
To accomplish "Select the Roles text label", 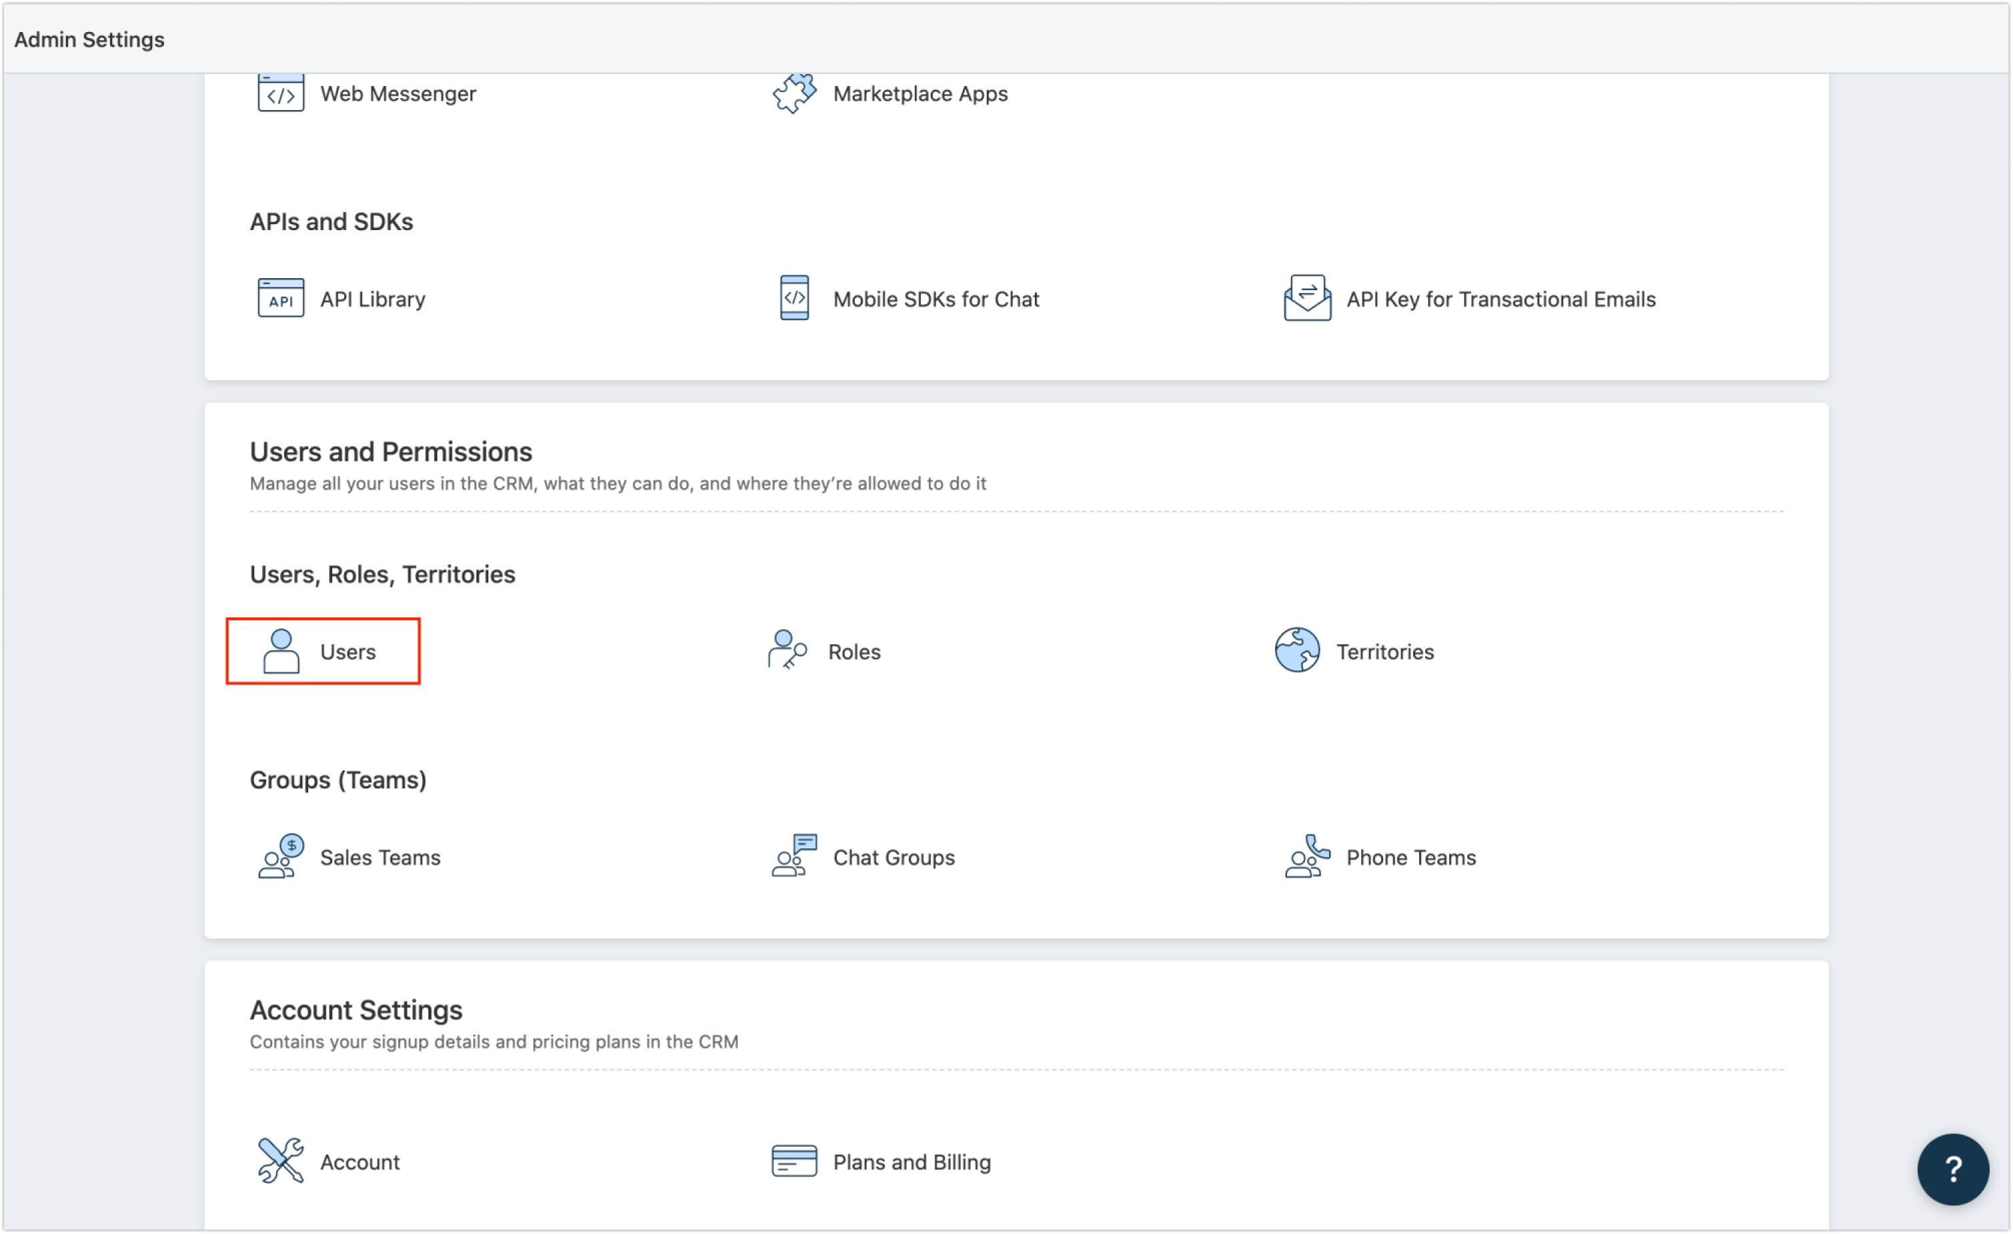I will click(854, 652).
